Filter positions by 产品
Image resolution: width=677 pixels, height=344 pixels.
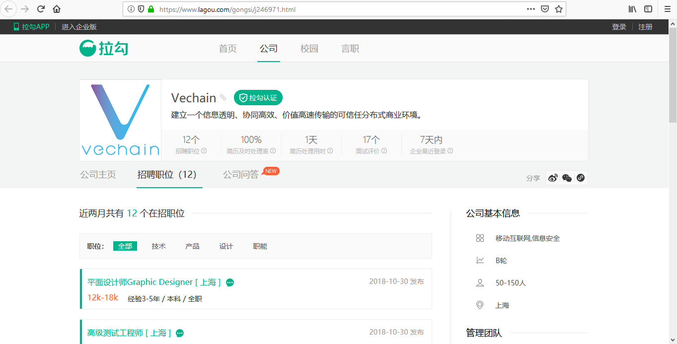click(193, 246)
